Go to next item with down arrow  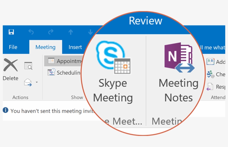point(90,32)
